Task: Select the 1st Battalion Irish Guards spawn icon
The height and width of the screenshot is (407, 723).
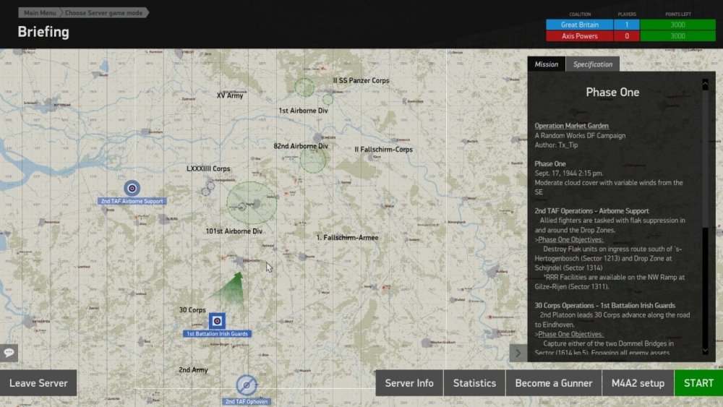Action: coord(217,320)
